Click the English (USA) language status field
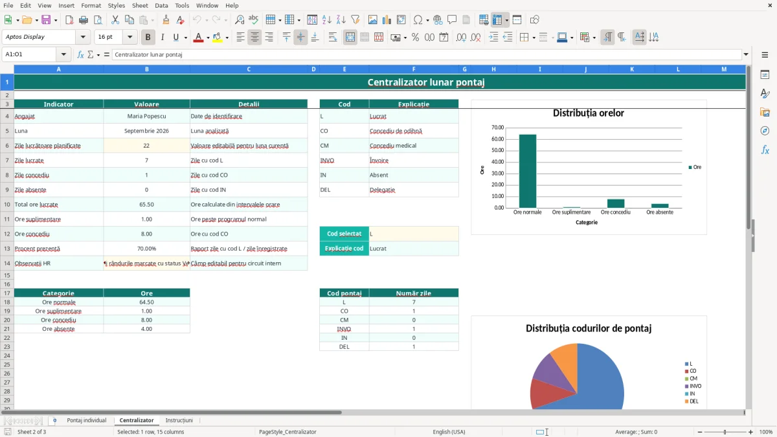 coord(449,432)
